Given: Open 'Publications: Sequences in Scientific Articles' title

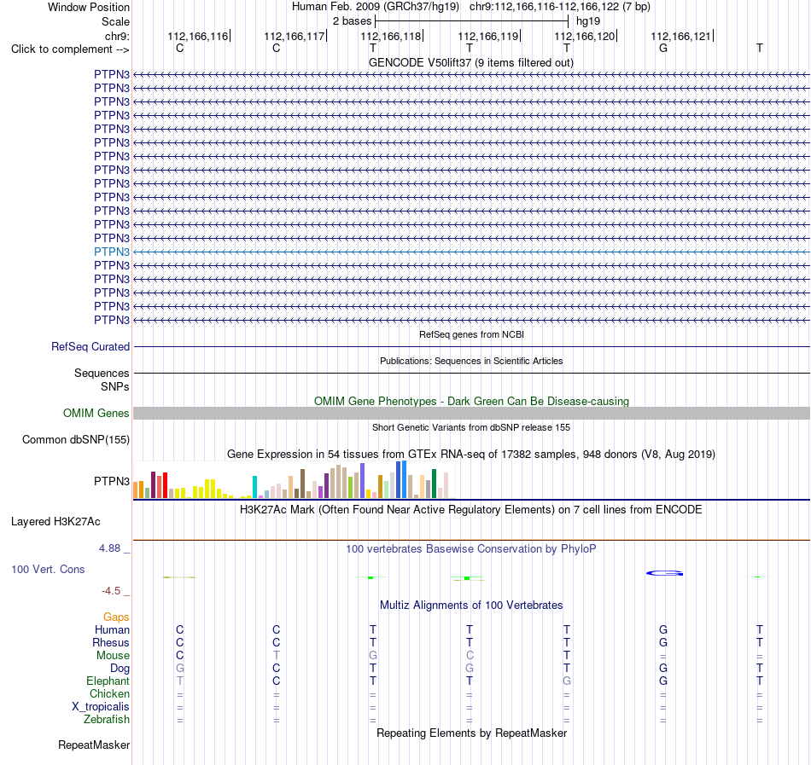Looking at the screenshot, I should (x=471, y=361).
